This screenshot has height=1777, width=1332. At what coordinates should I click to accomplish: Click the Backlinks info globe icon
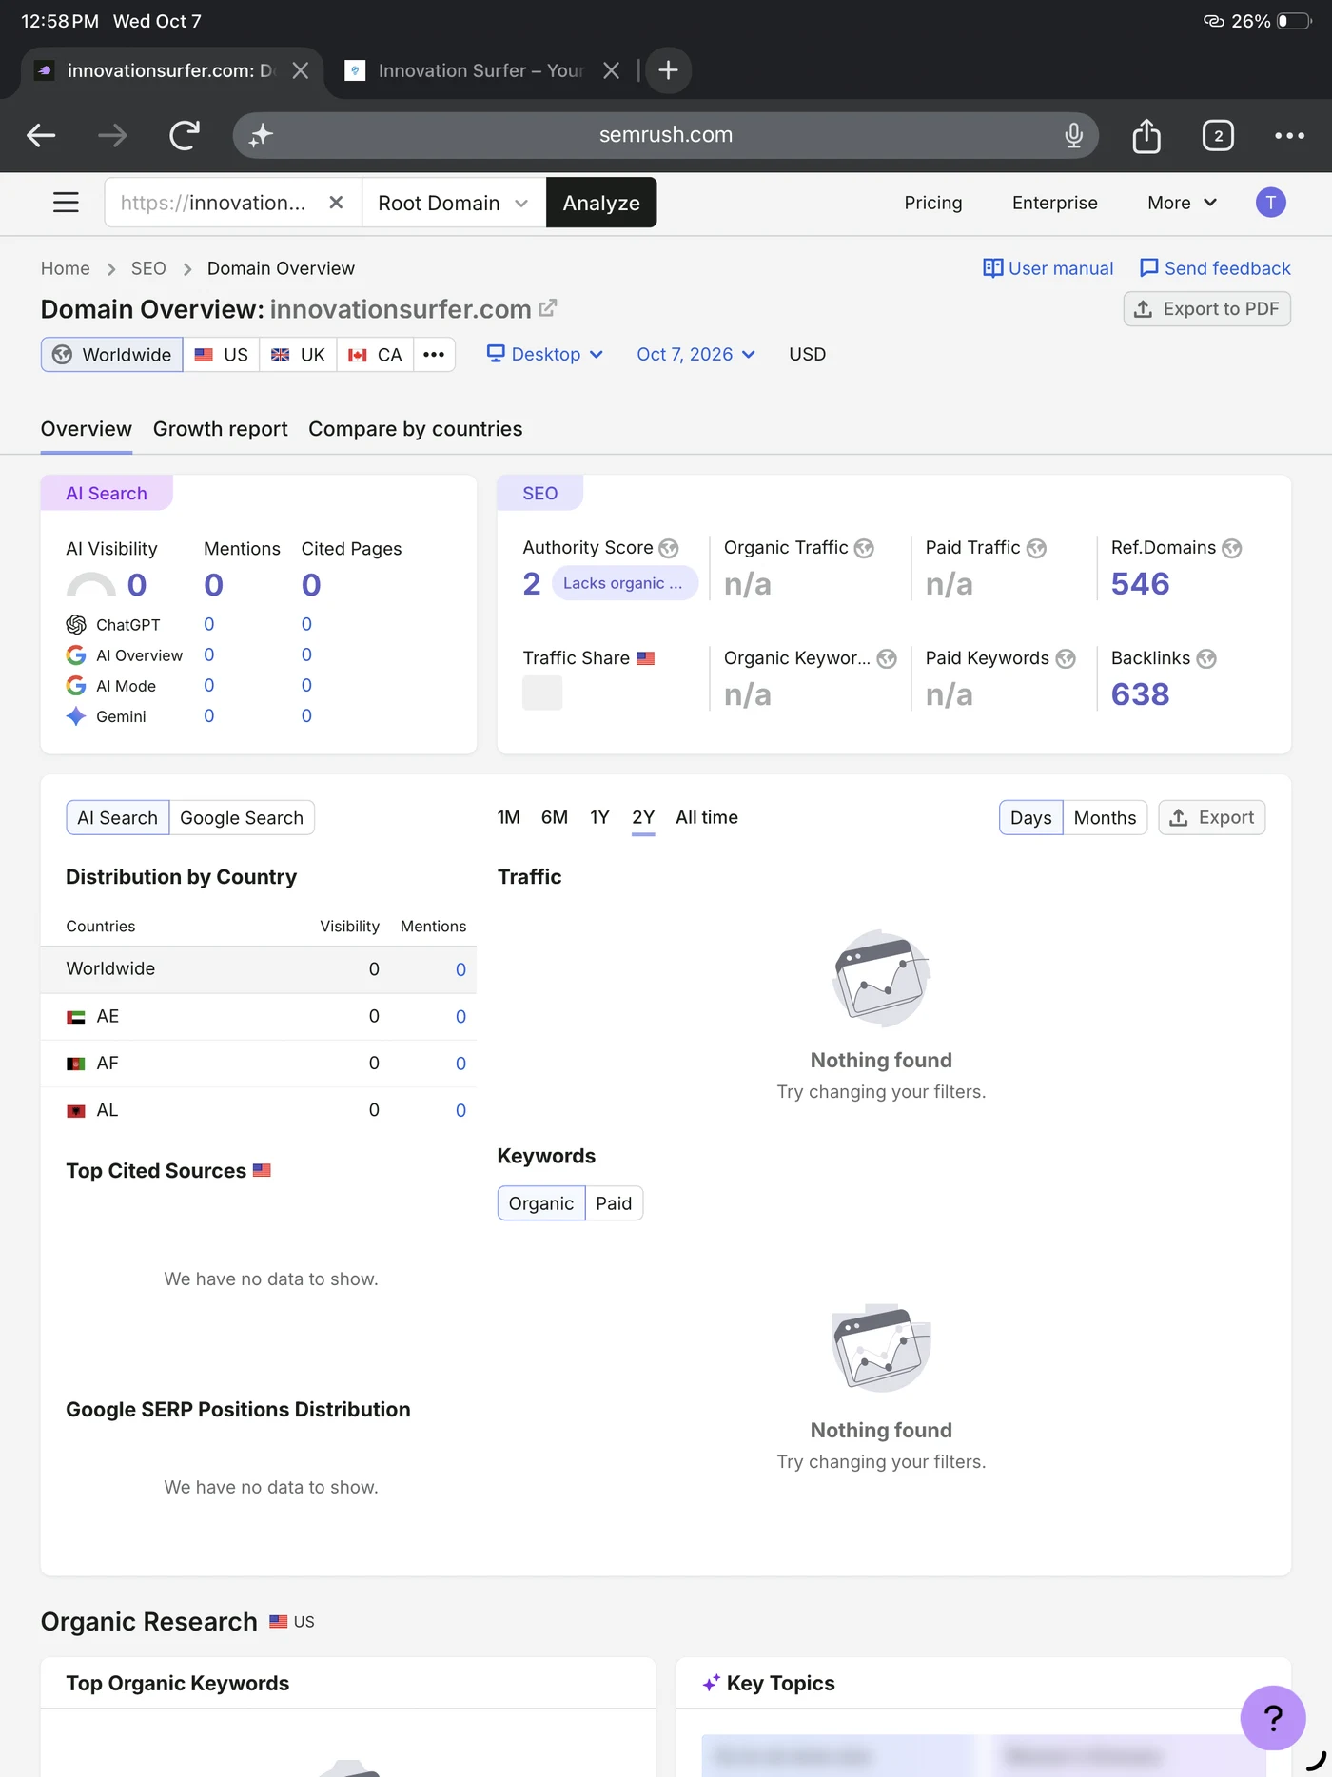[x=1206, y=658]
